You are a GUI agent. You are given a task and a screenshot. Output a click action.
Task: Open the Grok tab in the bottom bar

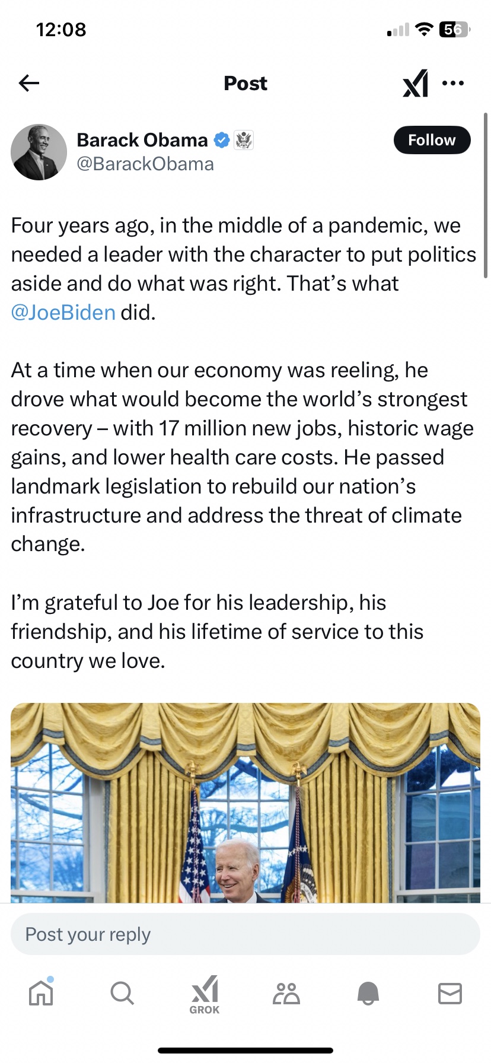(205, 994)
